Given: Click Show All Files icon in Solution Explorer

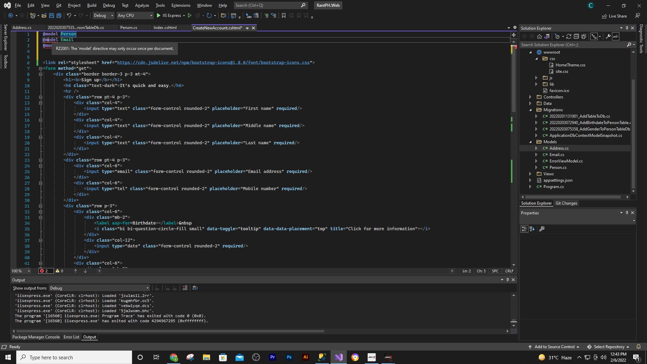Looking at the screenshot, I should (x=584, y=36).
